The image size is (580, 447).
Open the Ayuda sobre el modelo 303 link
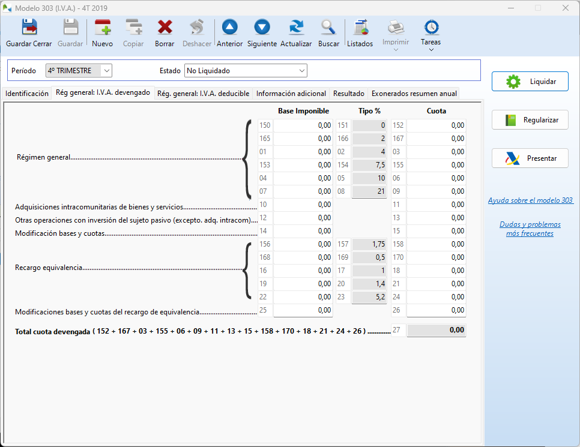tap(530, 200)
